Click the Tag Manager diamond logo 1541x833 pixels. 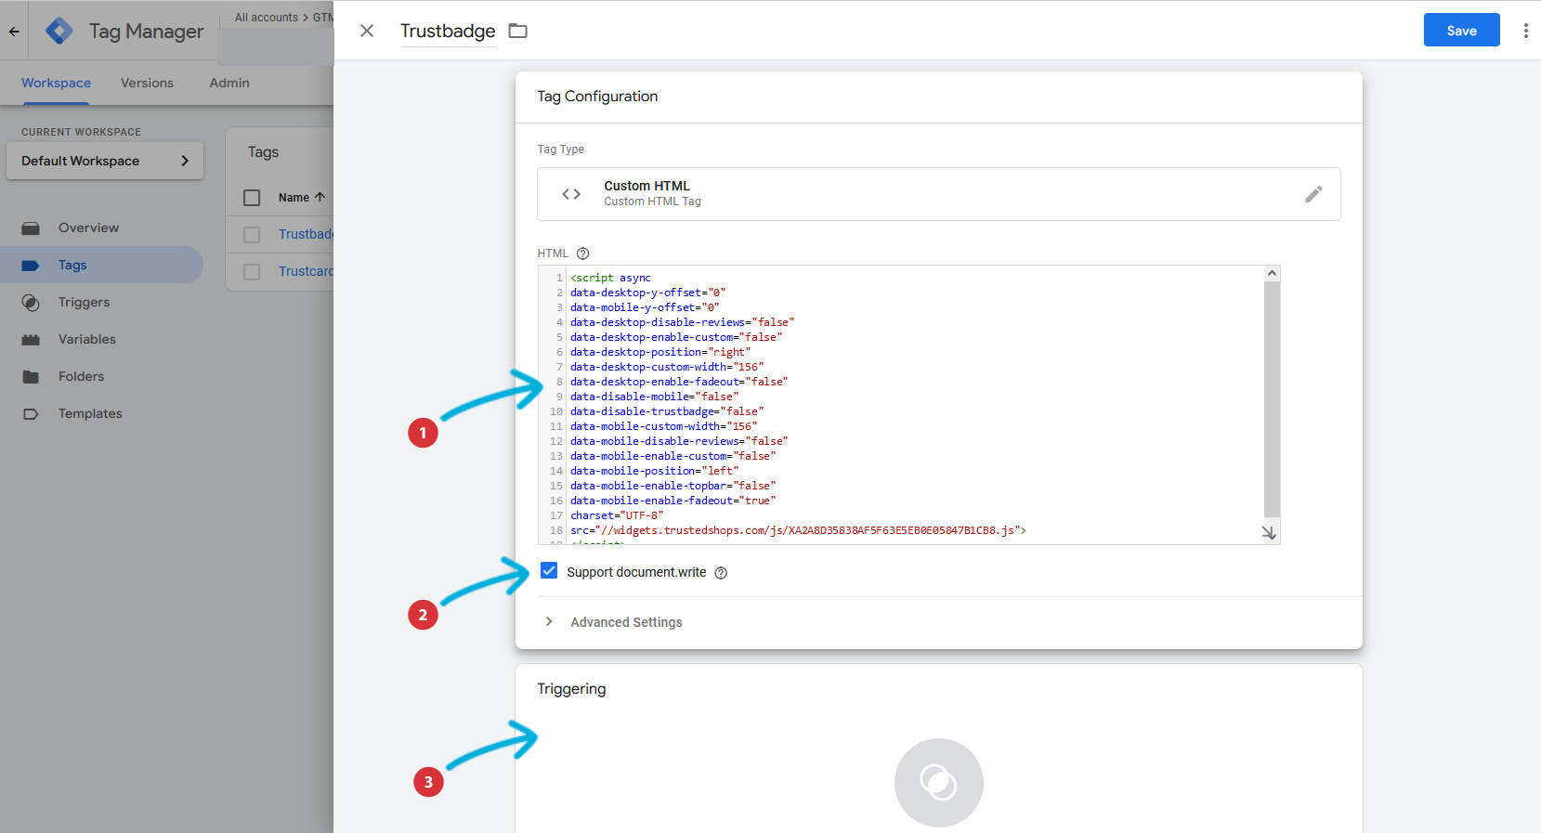click(59, 31)
